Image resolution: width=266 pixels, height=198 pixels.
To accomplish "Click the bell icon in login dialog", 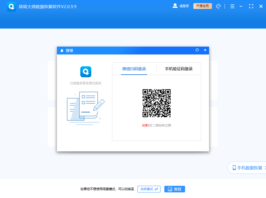I will pyautogui.click(x=62, y=51).
